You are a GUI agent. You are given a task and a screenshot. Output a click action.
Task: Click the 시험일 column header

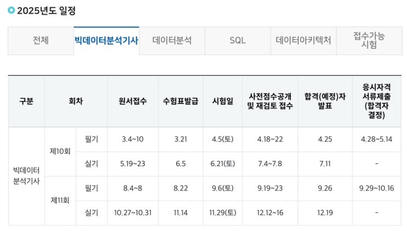223,101
